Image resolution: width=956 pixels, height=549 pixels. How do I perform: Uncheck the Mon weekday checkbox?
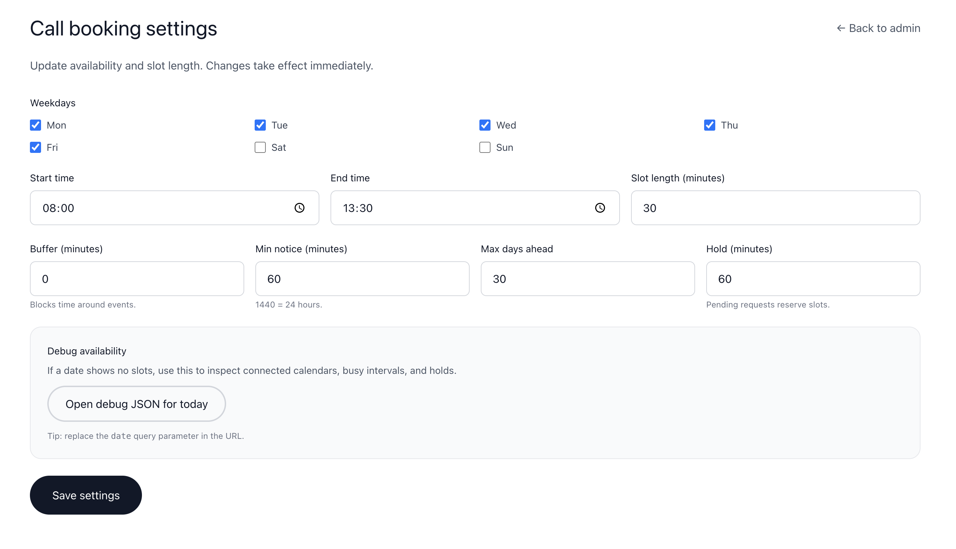point(35,125)
